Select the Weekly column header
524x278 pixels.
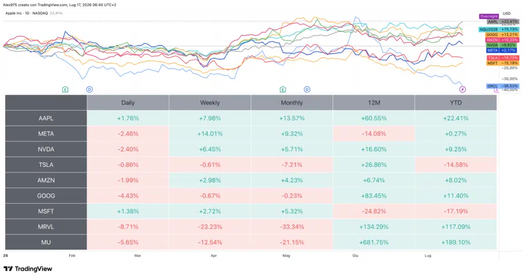pos(210,103)
